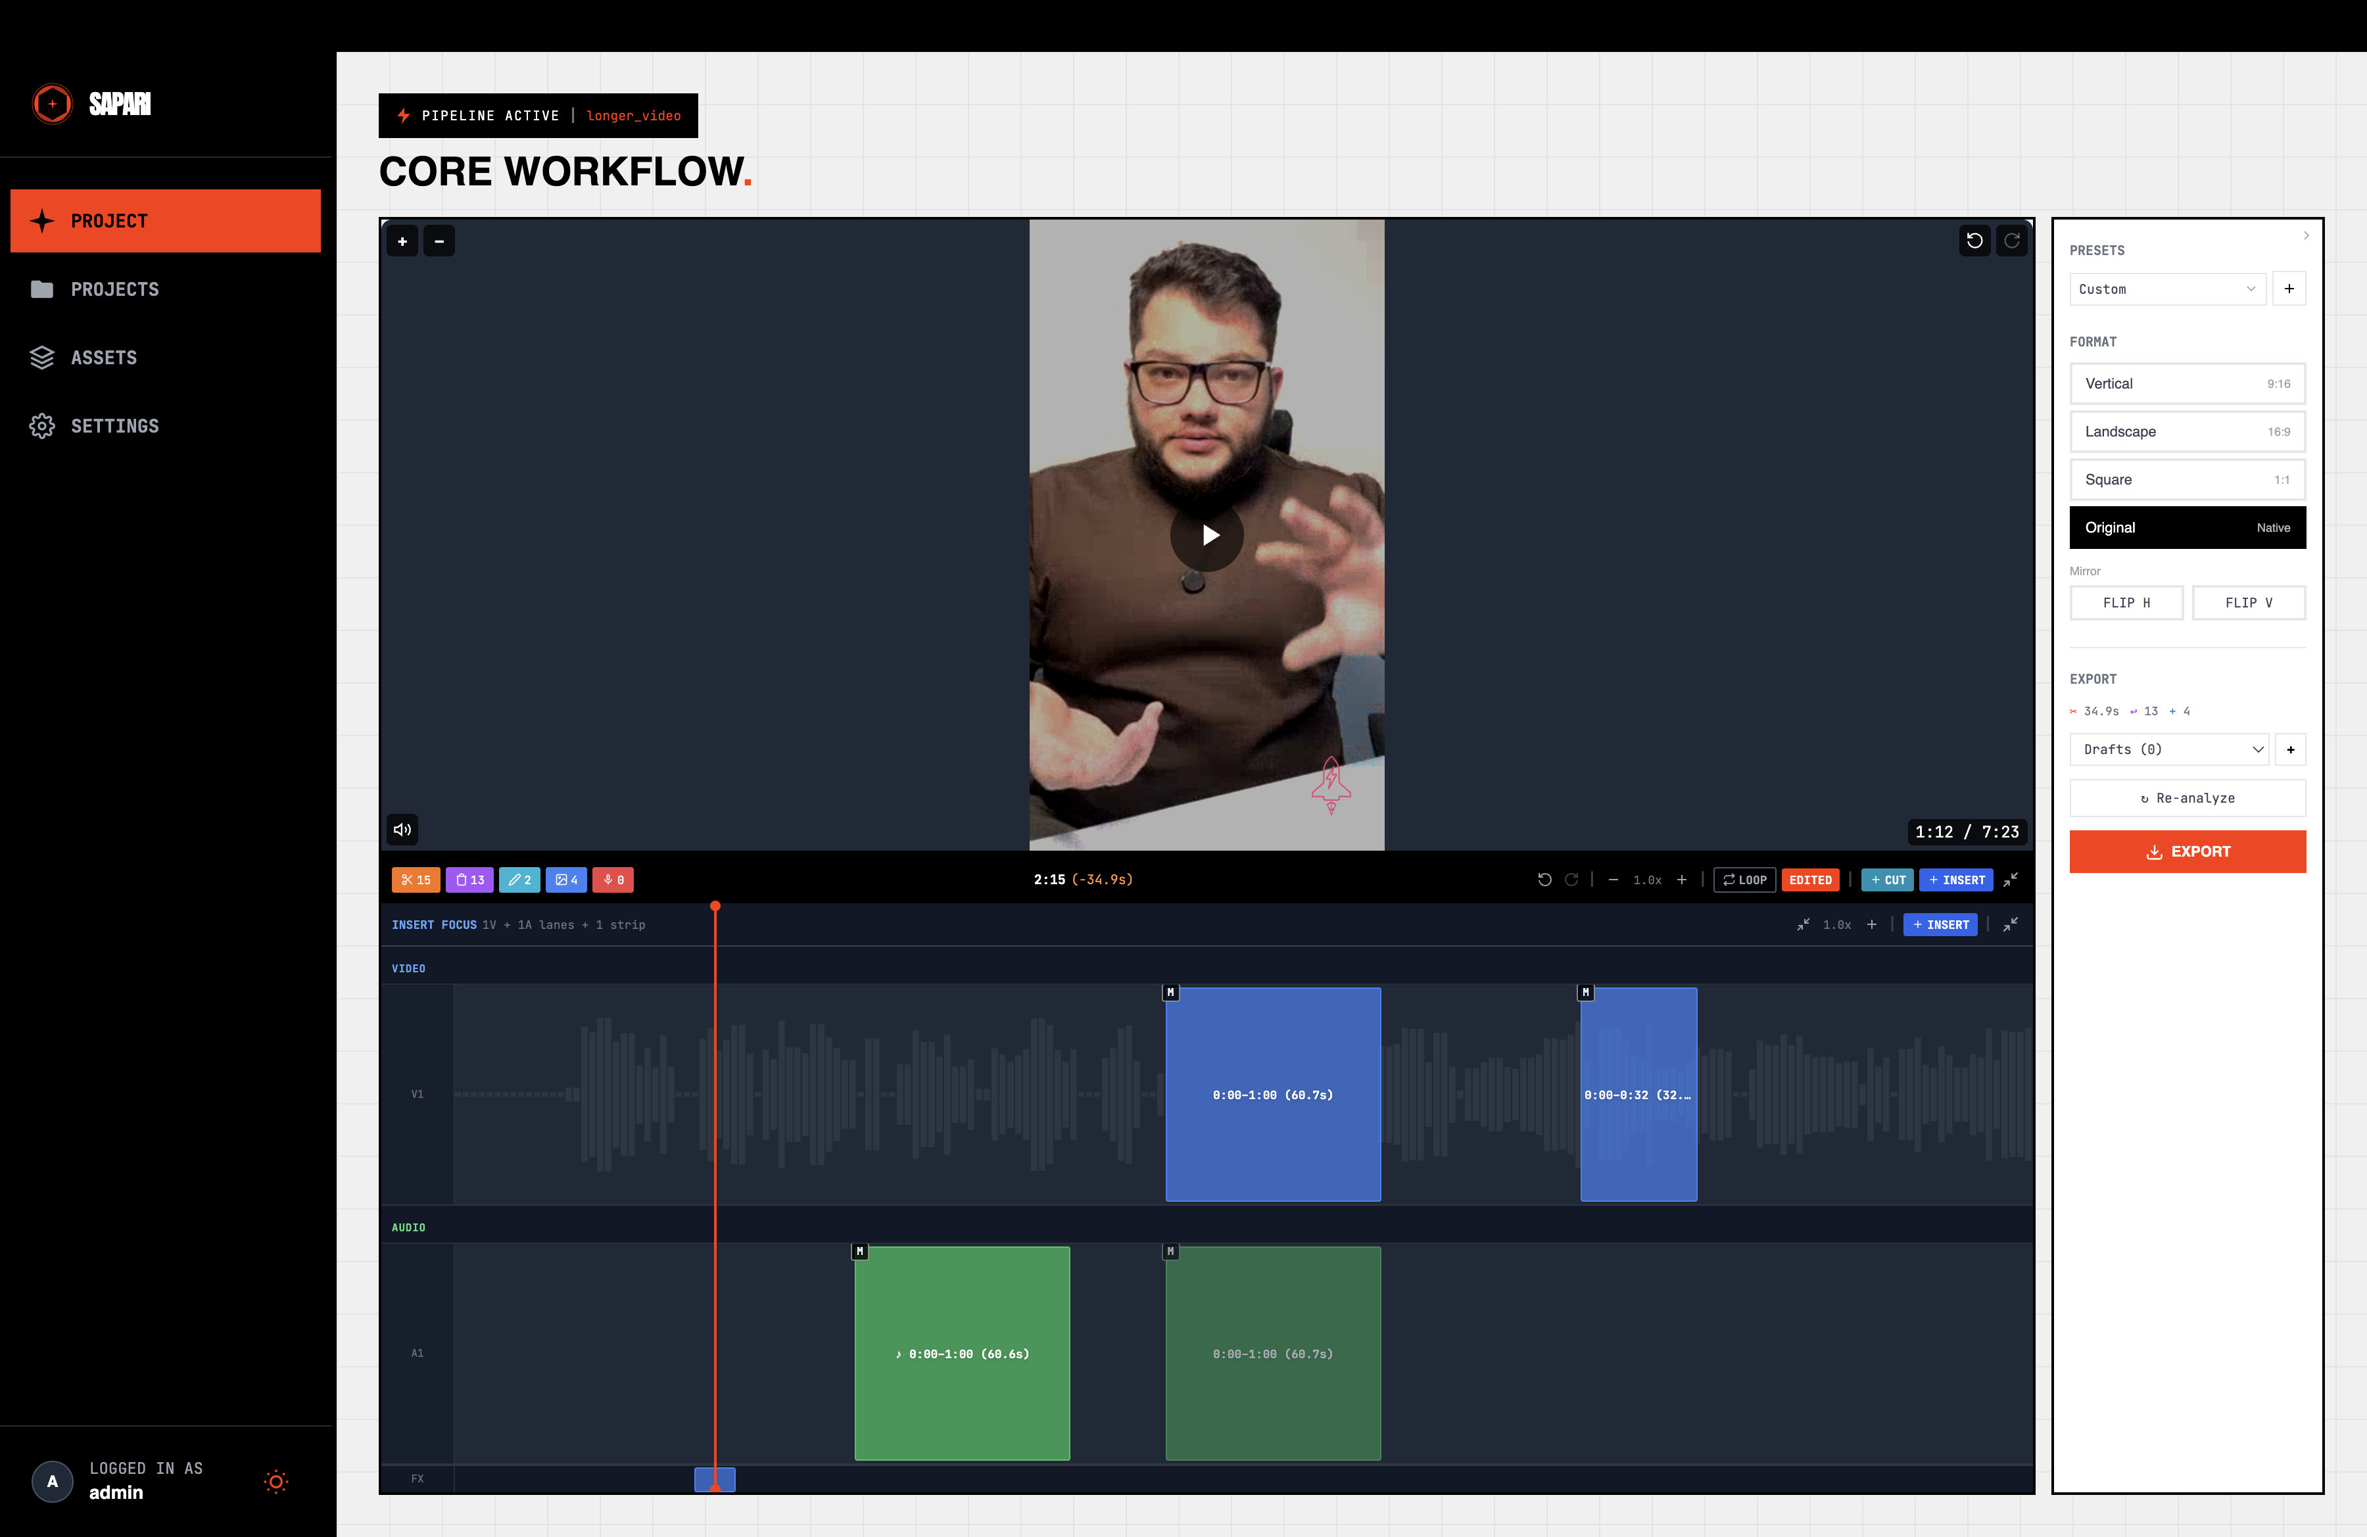Screen dimensions: 2367x1537
Task: Switch to the ASSETS section
Action: click(x=105, y=357)
